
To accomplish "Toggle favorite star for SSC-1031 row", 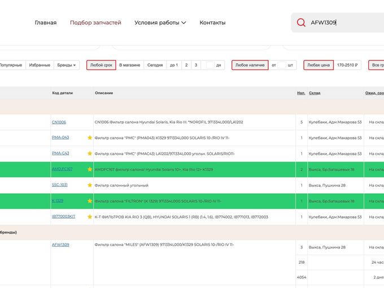I will 90,185.
